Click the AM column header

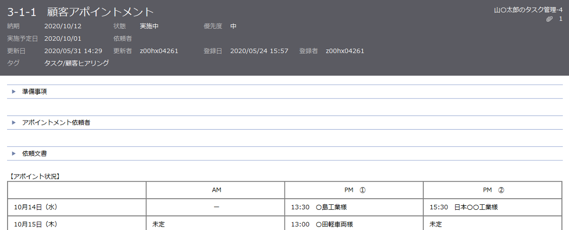[215, 190]
